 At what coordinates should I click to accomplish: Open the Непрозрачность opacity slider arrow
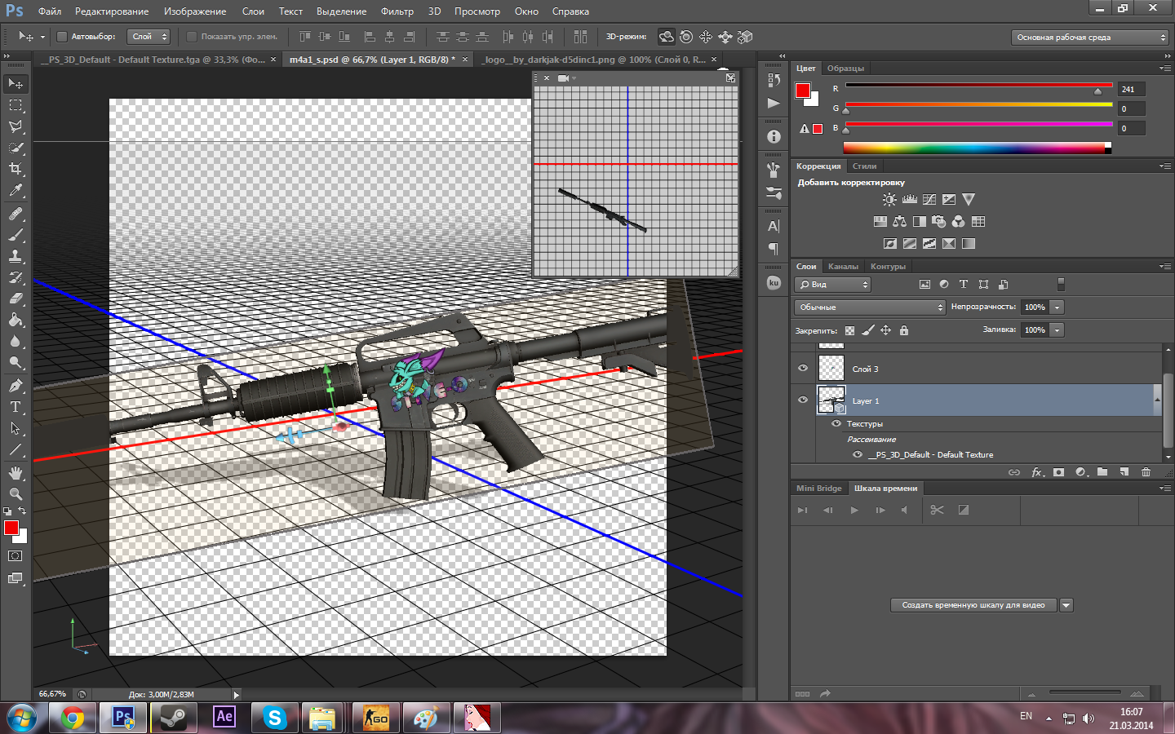(x=1057, y=307)
